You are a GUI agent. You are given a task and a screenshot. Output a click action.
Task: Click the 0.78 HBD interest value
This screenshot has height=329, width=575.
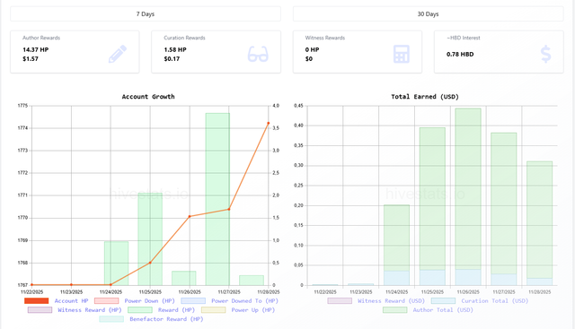tap(460, 54)
